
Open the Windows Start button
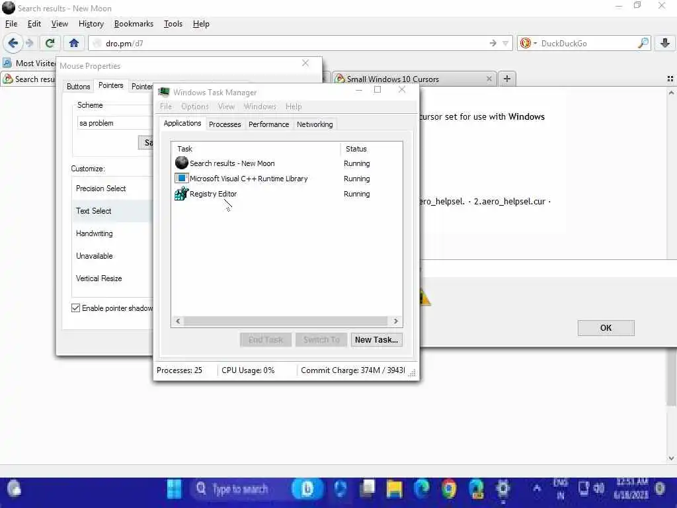(175, 489)
